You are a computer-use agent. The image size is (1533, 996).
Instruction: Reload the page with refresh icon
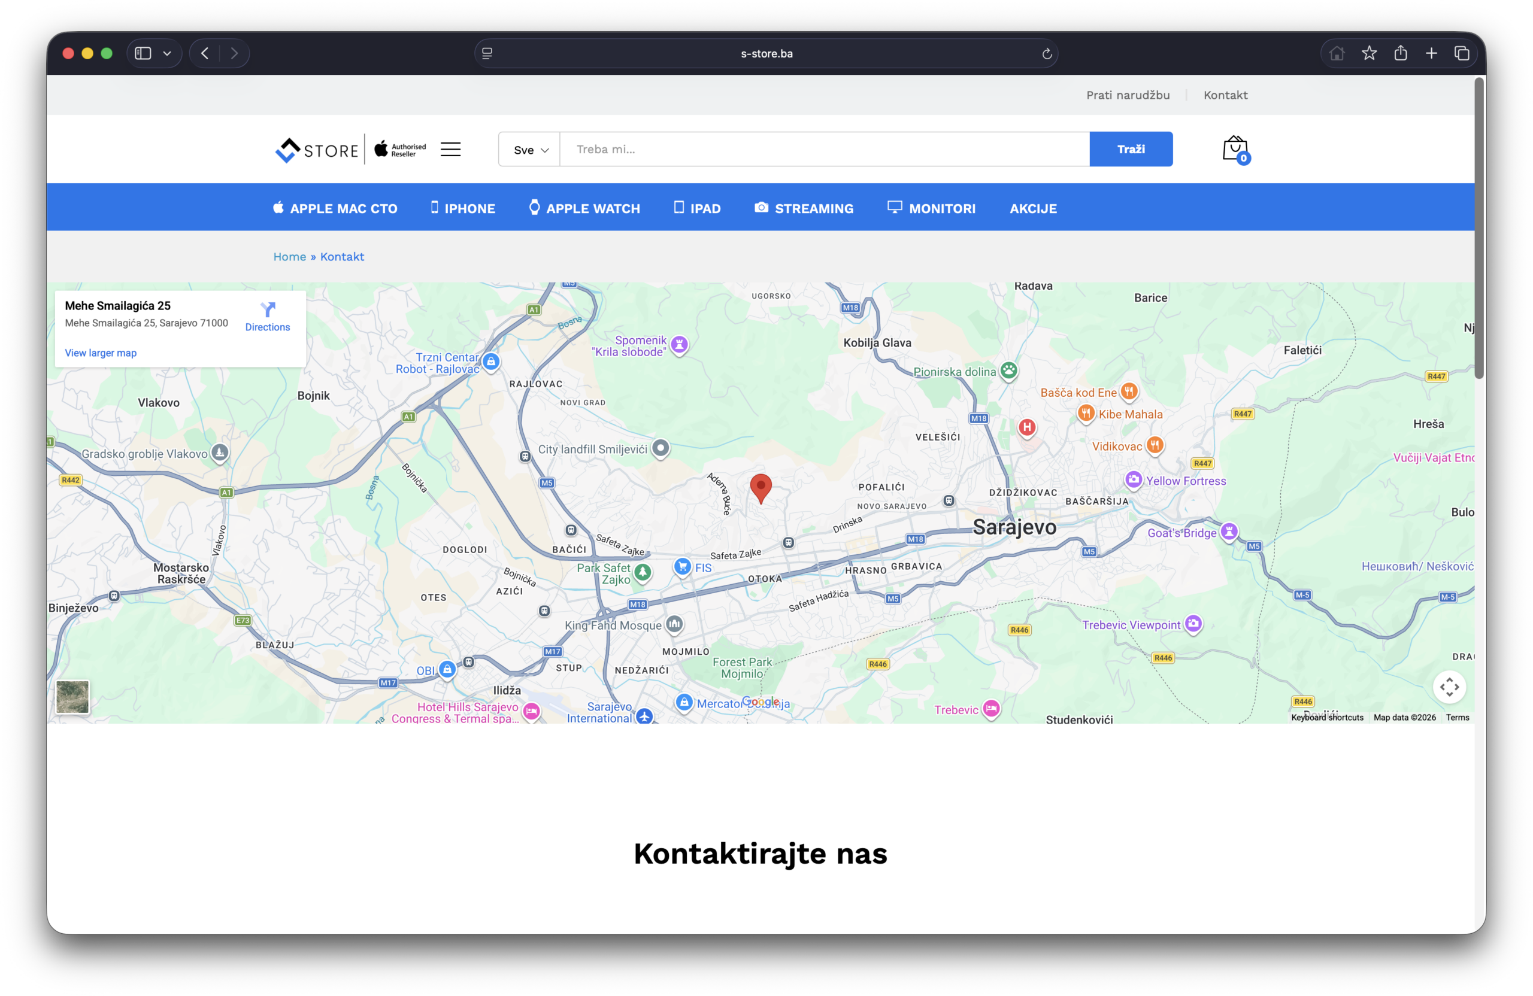click(1047, 53)
